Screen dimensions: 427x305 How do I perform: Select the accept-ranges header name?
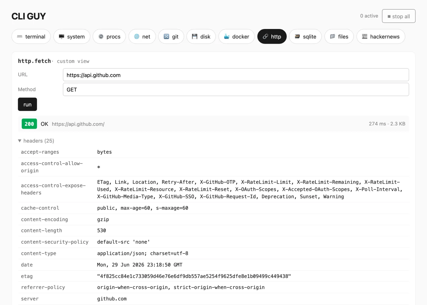pos(40,152)
